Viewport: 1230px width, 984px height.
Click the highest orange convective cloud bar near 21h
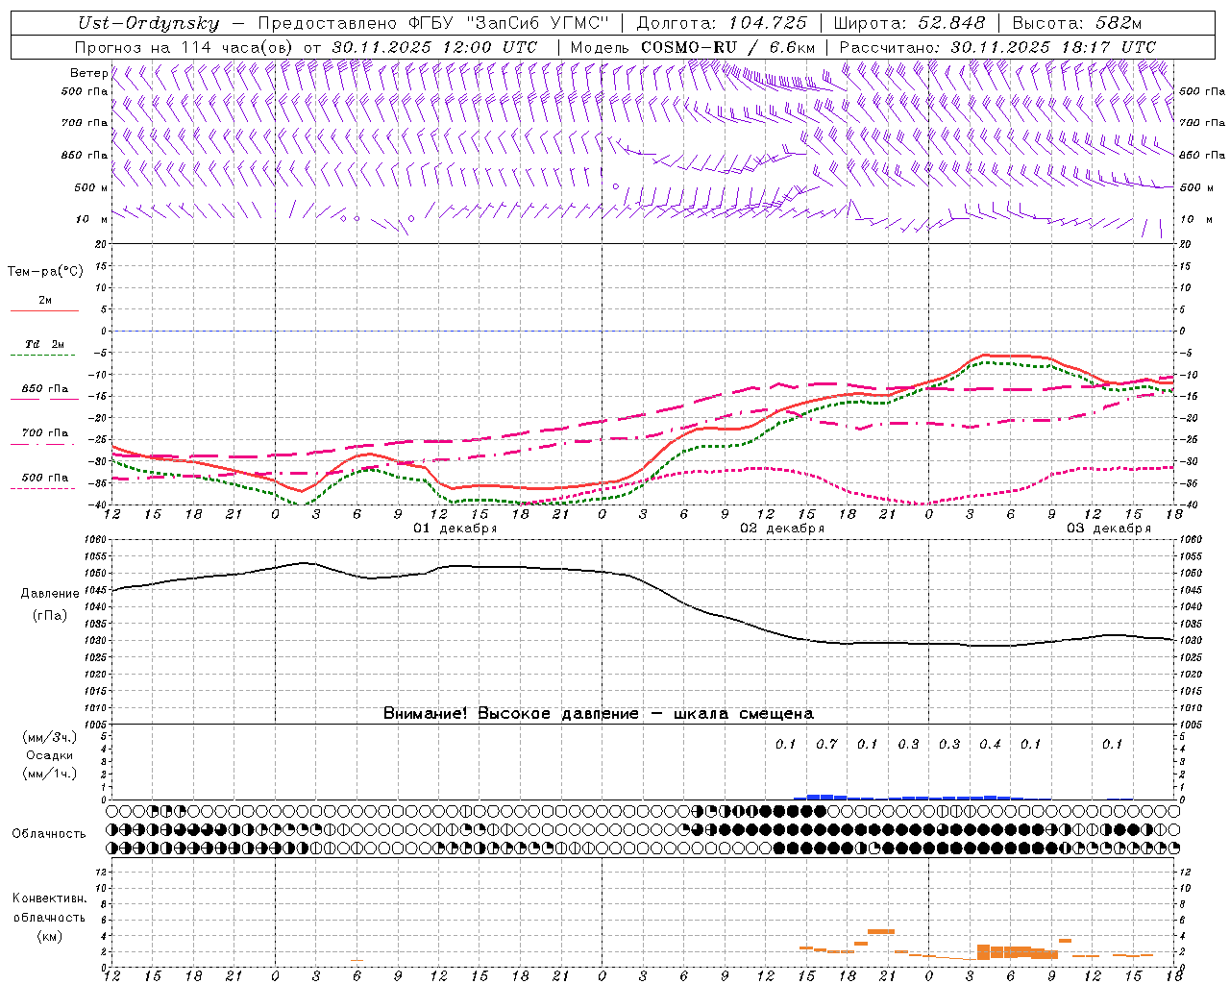tap(881, 931)
